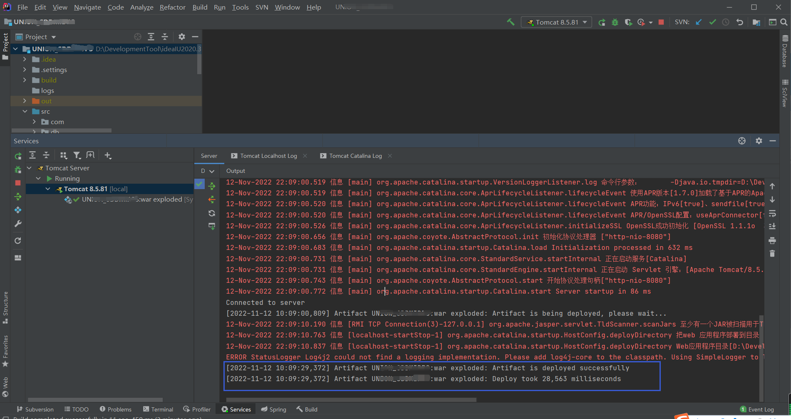Image resolution: width=791 pixels, height=419 pixels.
Task: Locate the opened file in Project tree
Action: click(138, 37)
